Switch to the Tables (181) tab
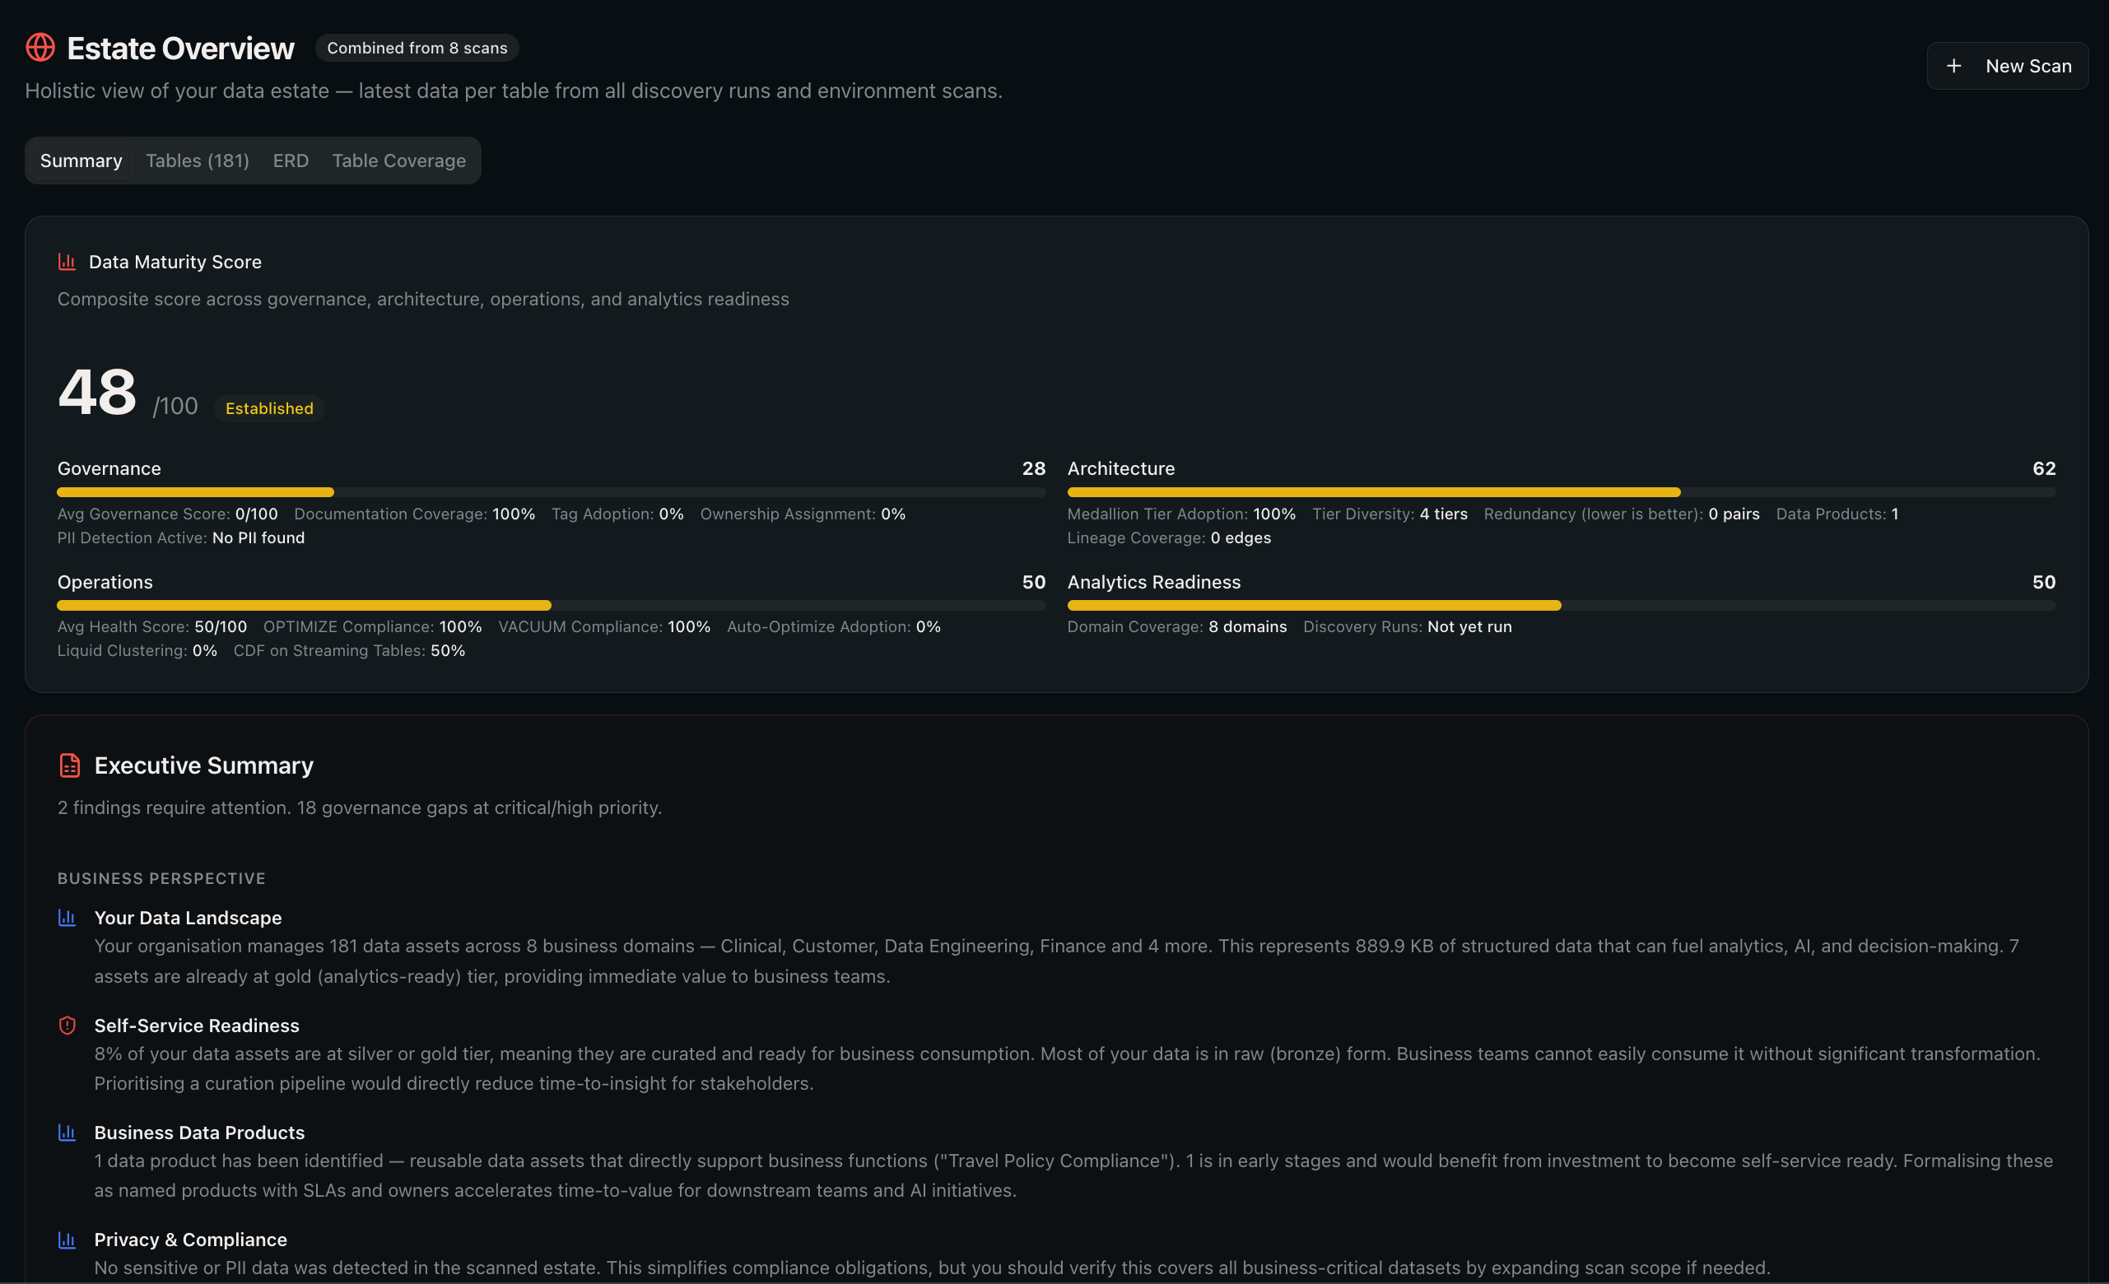This screenshot has height=1284, width=2109. tap(198, 161)
